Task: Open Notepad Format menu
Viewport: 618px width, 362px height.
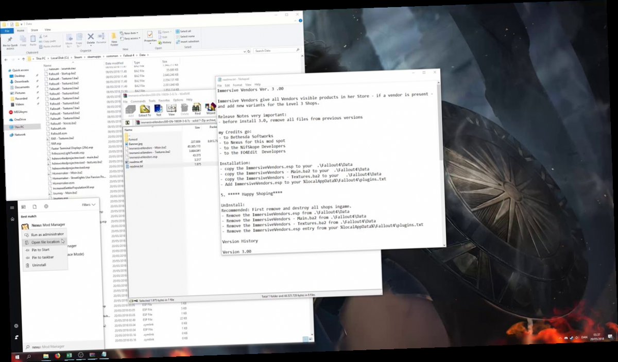Action: 238,84
